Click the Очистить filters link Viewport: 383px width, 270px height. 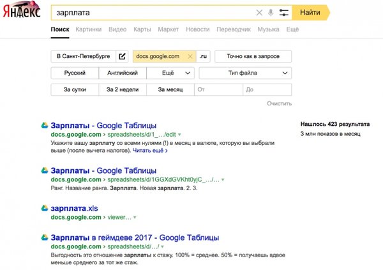279,103
